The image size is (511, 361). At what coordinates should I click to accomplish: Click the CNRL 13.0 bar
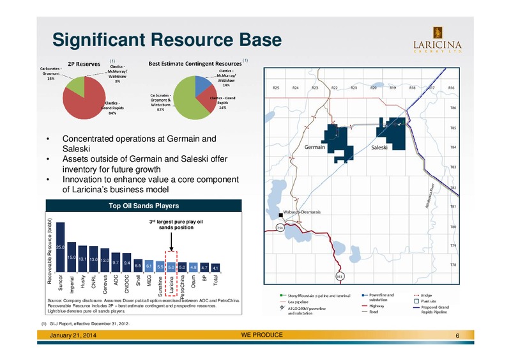(93, 259)
